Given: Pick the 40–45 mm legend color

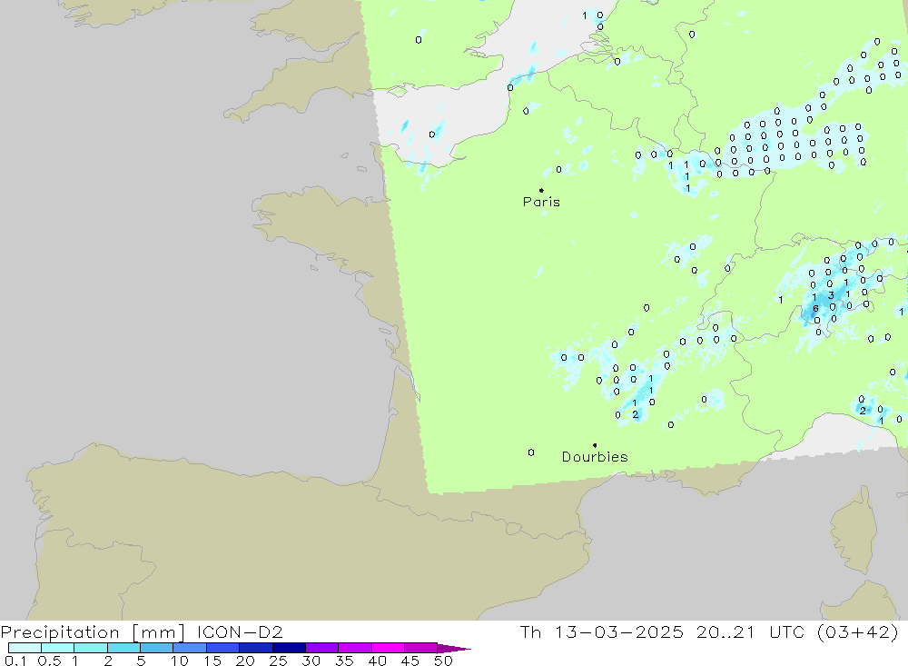Looking at the screenshot, I should pos(388,648).
